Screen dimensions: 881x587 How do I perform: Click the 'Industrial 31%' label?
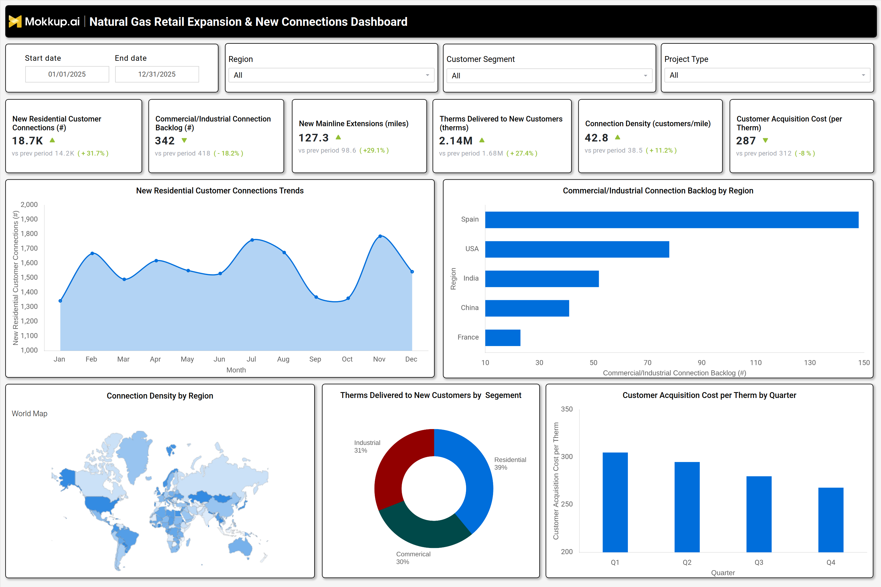pyautogui.click(x=367, y=446)
